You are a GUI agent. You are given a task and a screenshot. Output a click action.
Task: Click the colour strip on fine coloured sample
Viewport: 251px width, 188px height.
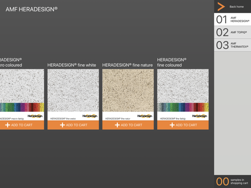(183, 107)
